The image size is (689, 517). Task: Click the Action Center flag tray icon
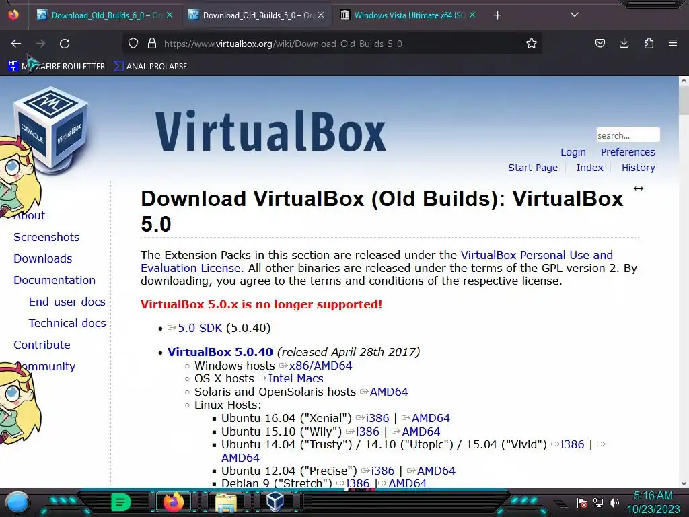[x=581, y=502]
